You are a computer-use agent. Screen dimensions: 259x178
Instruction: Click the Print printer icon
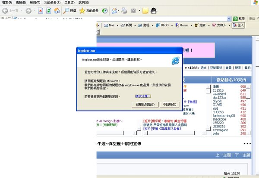[124, 11]
